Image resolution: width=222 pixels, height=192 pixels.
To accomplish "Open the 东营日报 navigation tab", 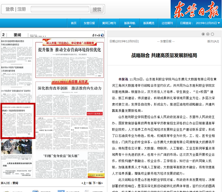I will 89,23.
